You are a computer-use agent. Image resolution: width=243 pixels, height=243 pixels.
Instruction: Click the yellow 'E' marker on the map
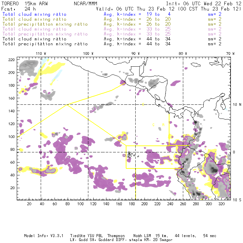(x=143, y=105)
